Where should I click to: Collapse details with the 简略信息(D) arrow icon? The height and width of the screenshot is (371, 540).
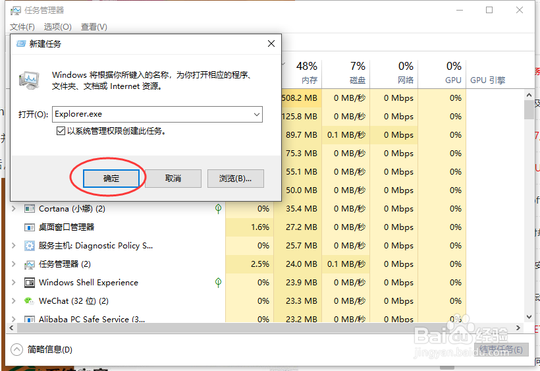16,350
